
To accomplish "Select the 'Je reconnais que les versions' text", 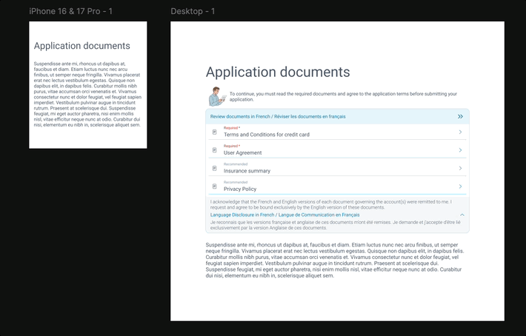I will click(336, 225).
